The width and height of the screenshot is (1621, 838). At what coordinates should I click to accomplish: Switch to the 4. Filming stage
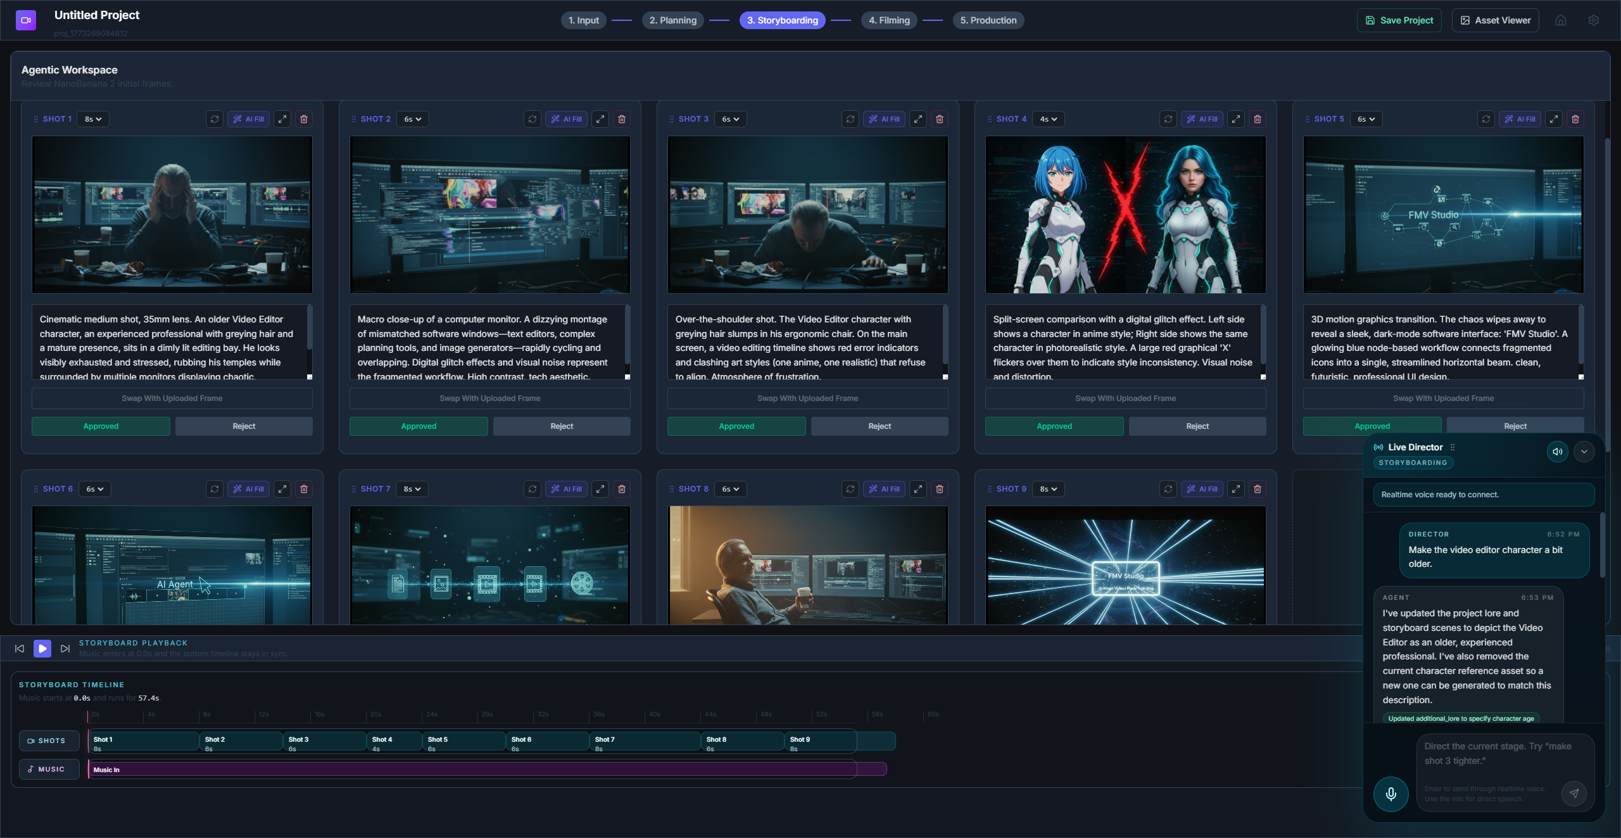889,20
